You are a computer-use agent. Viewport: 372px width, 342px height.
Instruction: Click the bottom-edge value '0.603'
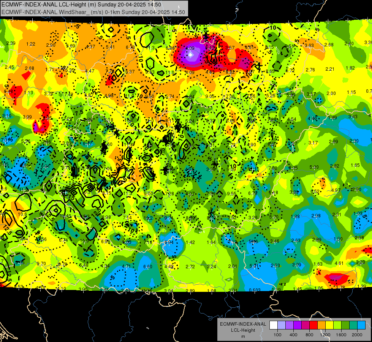(x=255, y=290)
